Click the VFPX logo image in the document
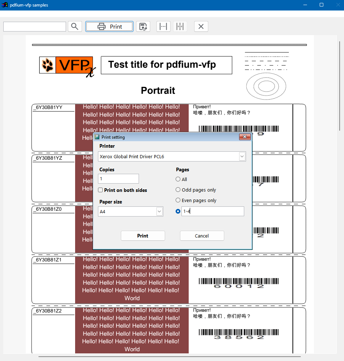 tap(67, 67)
